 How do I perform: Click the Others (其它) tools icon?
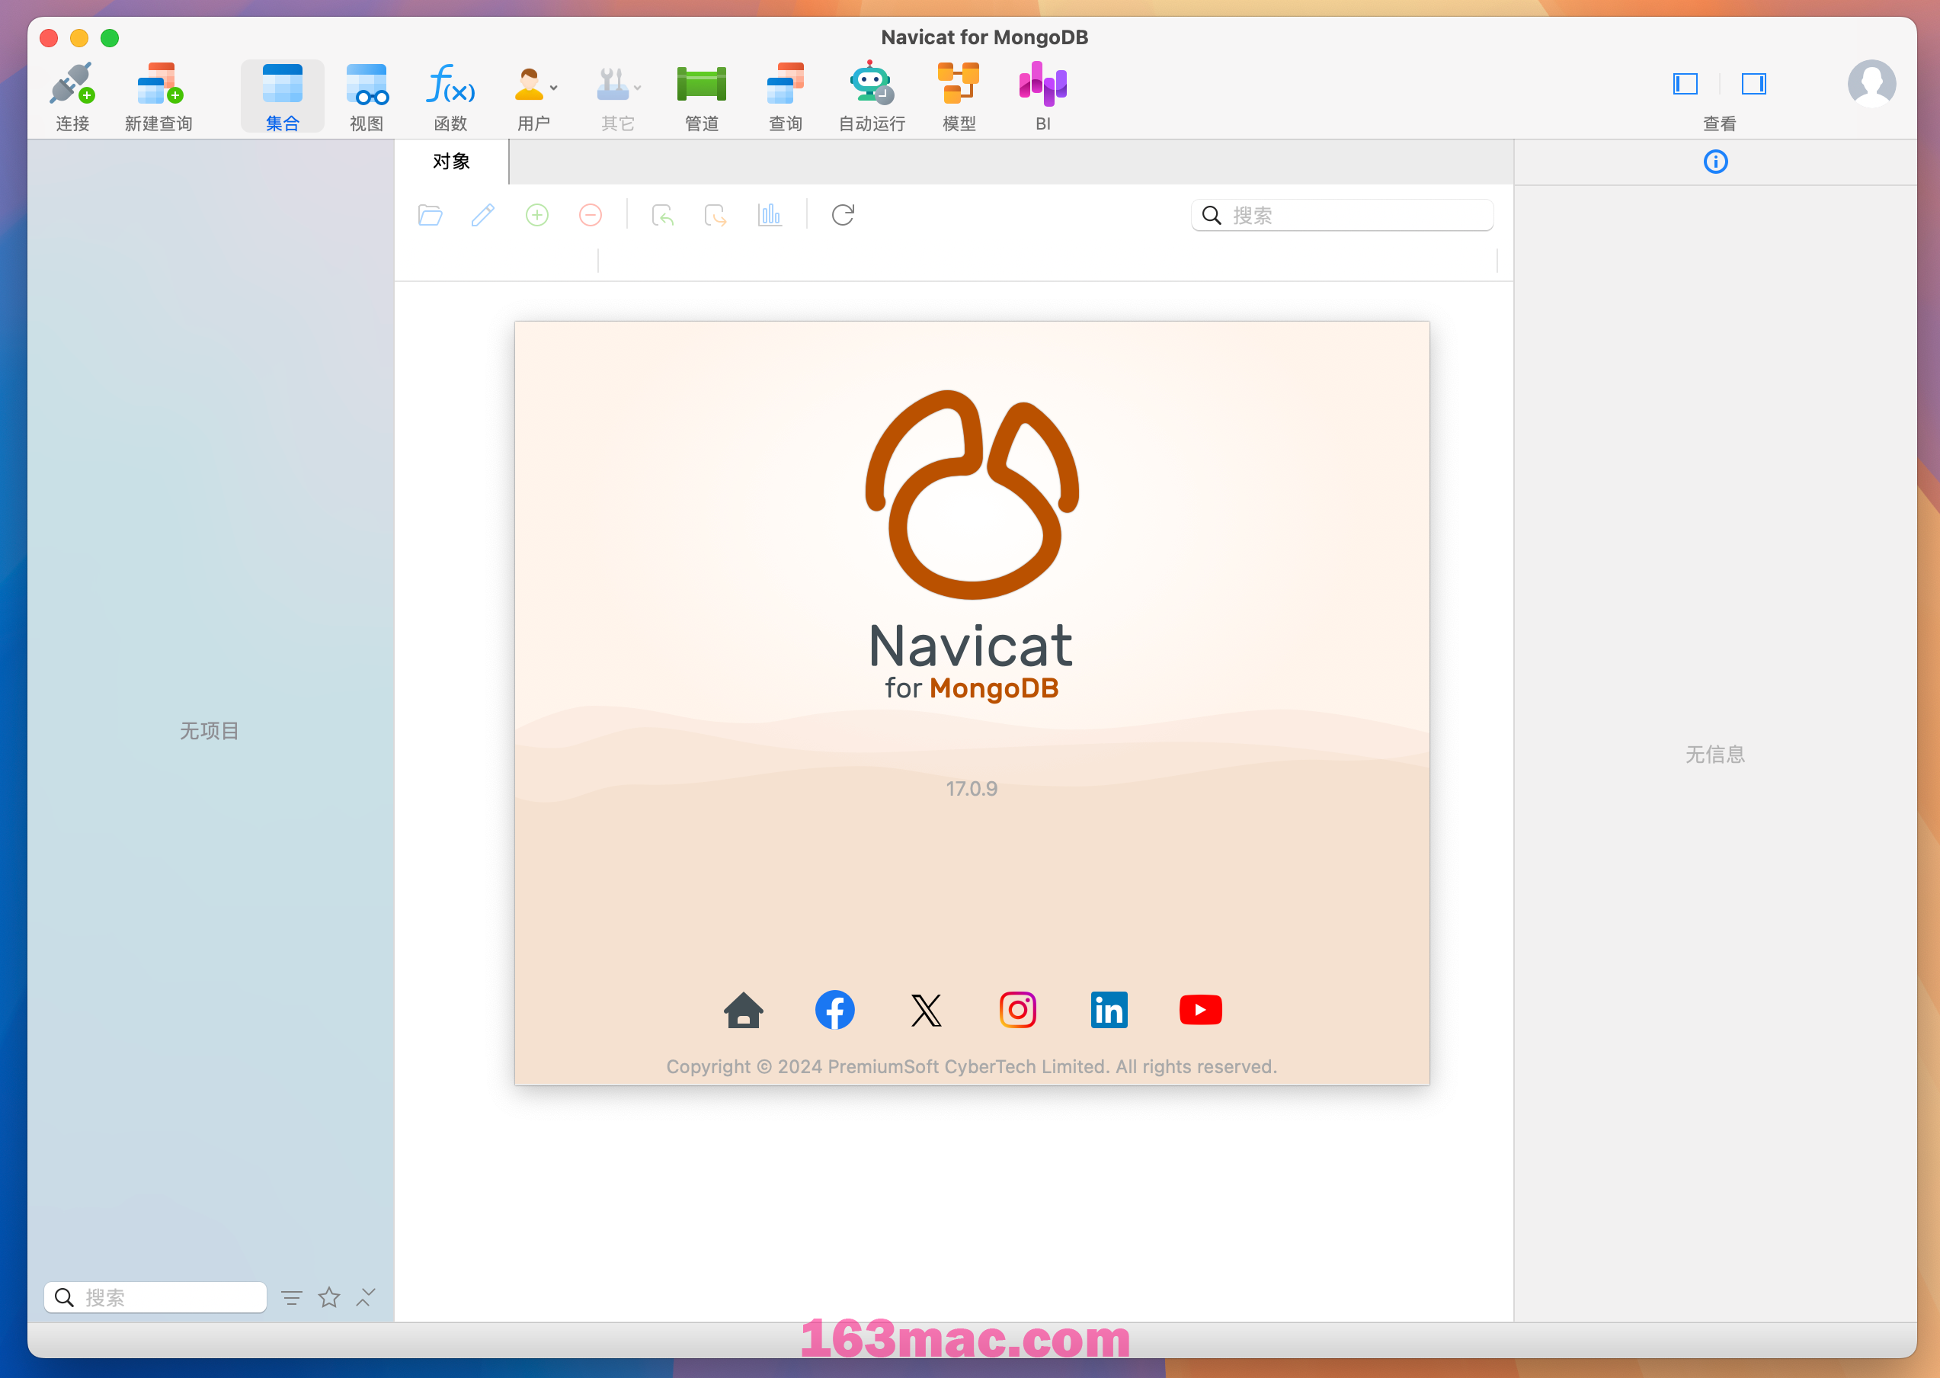coord(613,84)
